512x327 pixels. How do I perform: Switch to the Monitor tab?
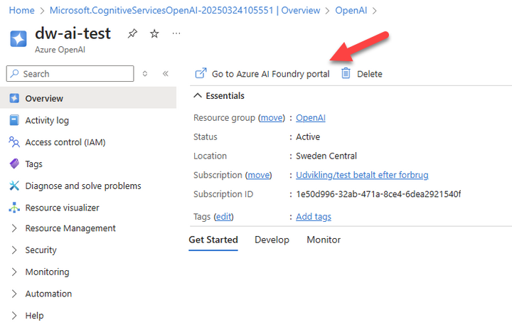click(x=324, y=240)
